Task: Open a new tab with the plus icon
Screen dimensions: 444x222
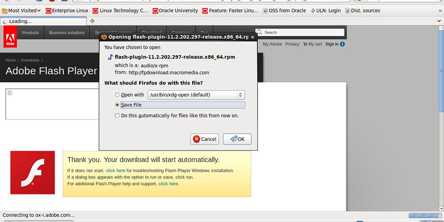Action: pos(92,21)
